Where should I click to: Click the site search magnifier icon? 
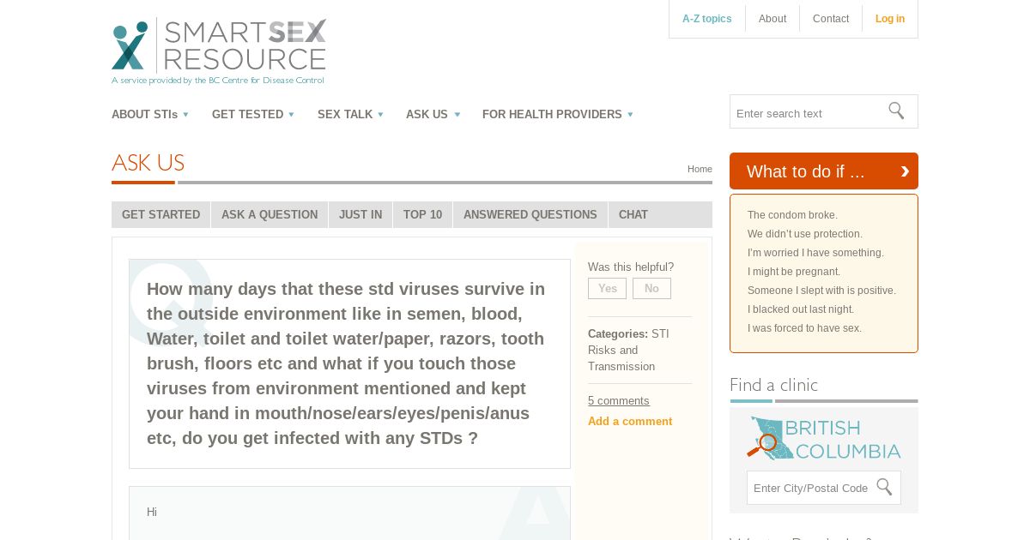tap(896, 111)
